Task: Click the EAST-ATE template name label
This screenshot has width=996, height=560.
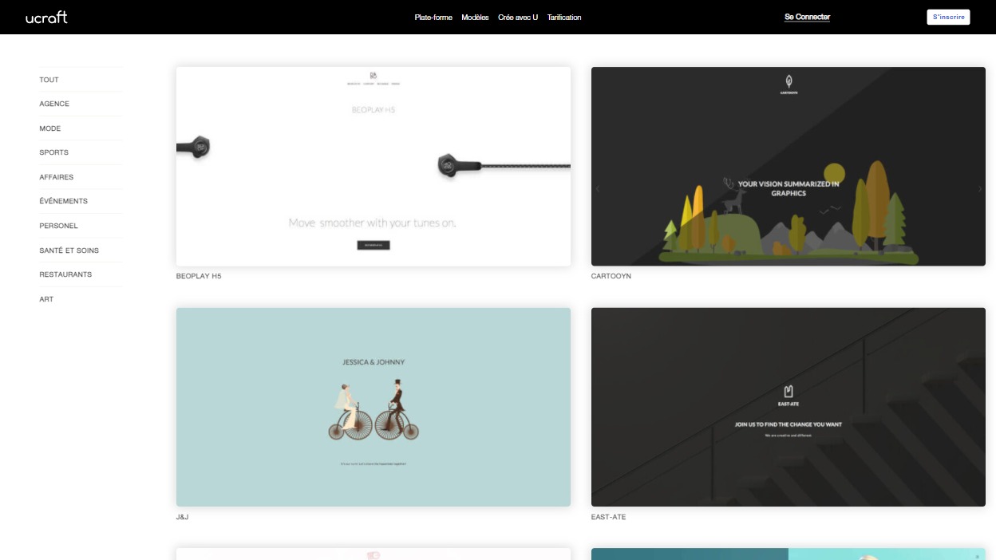Action: [608, 517]
